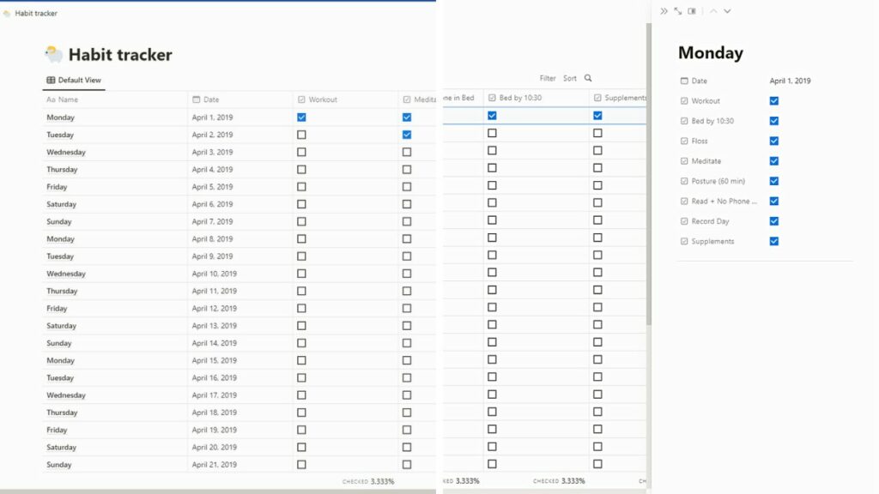Viewport: 879px width, 494px height.
Task: Click the open-as-page icon beside the expand icon
Action: [x=692, y=11]
